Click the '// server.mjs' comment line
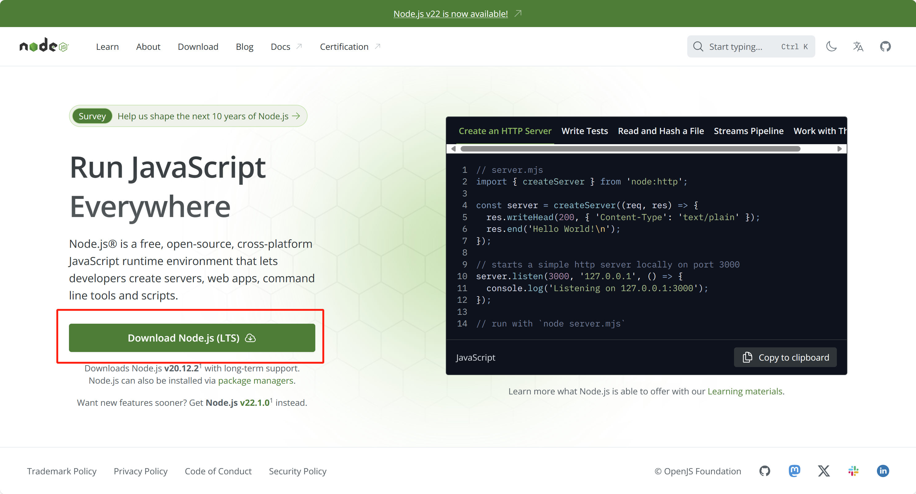 509,170
